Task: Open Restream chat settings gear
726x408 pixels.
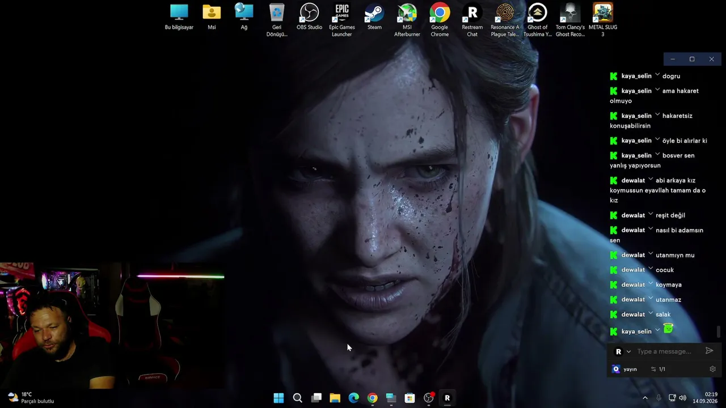Action: tap(712, 369)
